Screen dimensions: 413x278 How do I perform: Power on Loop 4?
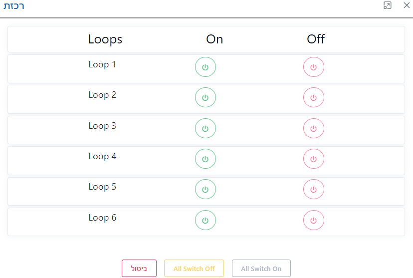pyautogui.click(x=205, y=159)
